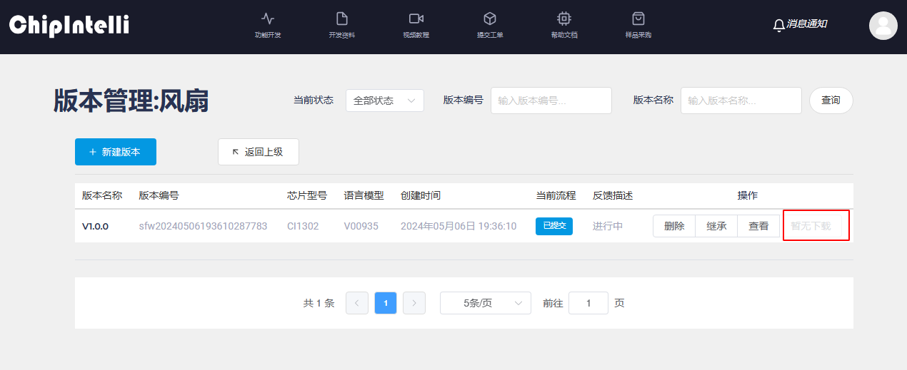Select page 1 in pagination
The width and height of the screenshot is (907, 370).
point(386,303)
